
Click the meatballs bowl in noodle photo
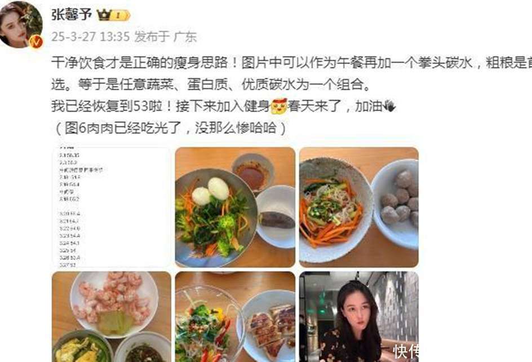(396, 204)
